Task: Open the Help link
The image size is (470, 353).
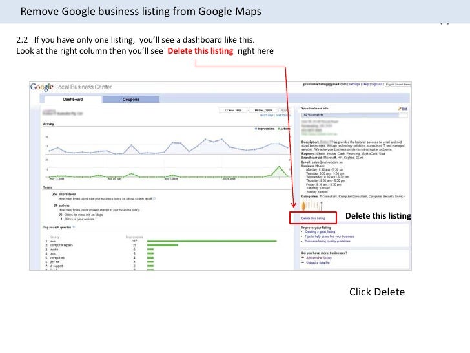Action: (x=365, y=84)
